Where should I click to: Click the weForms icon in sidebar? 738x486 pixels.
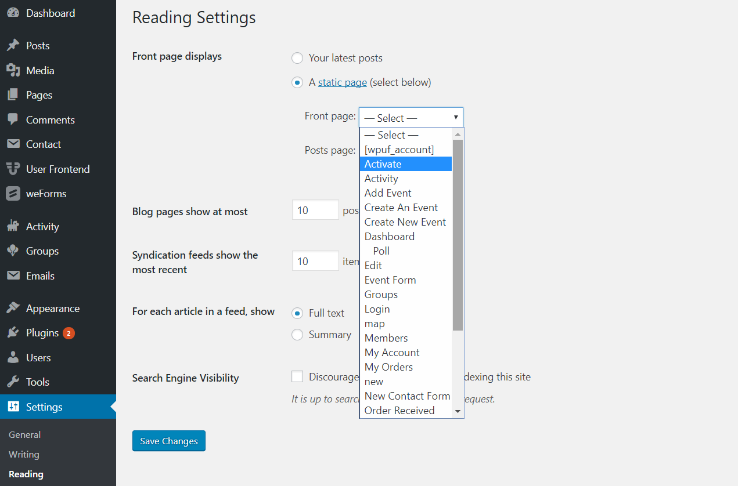pos(13,194)
